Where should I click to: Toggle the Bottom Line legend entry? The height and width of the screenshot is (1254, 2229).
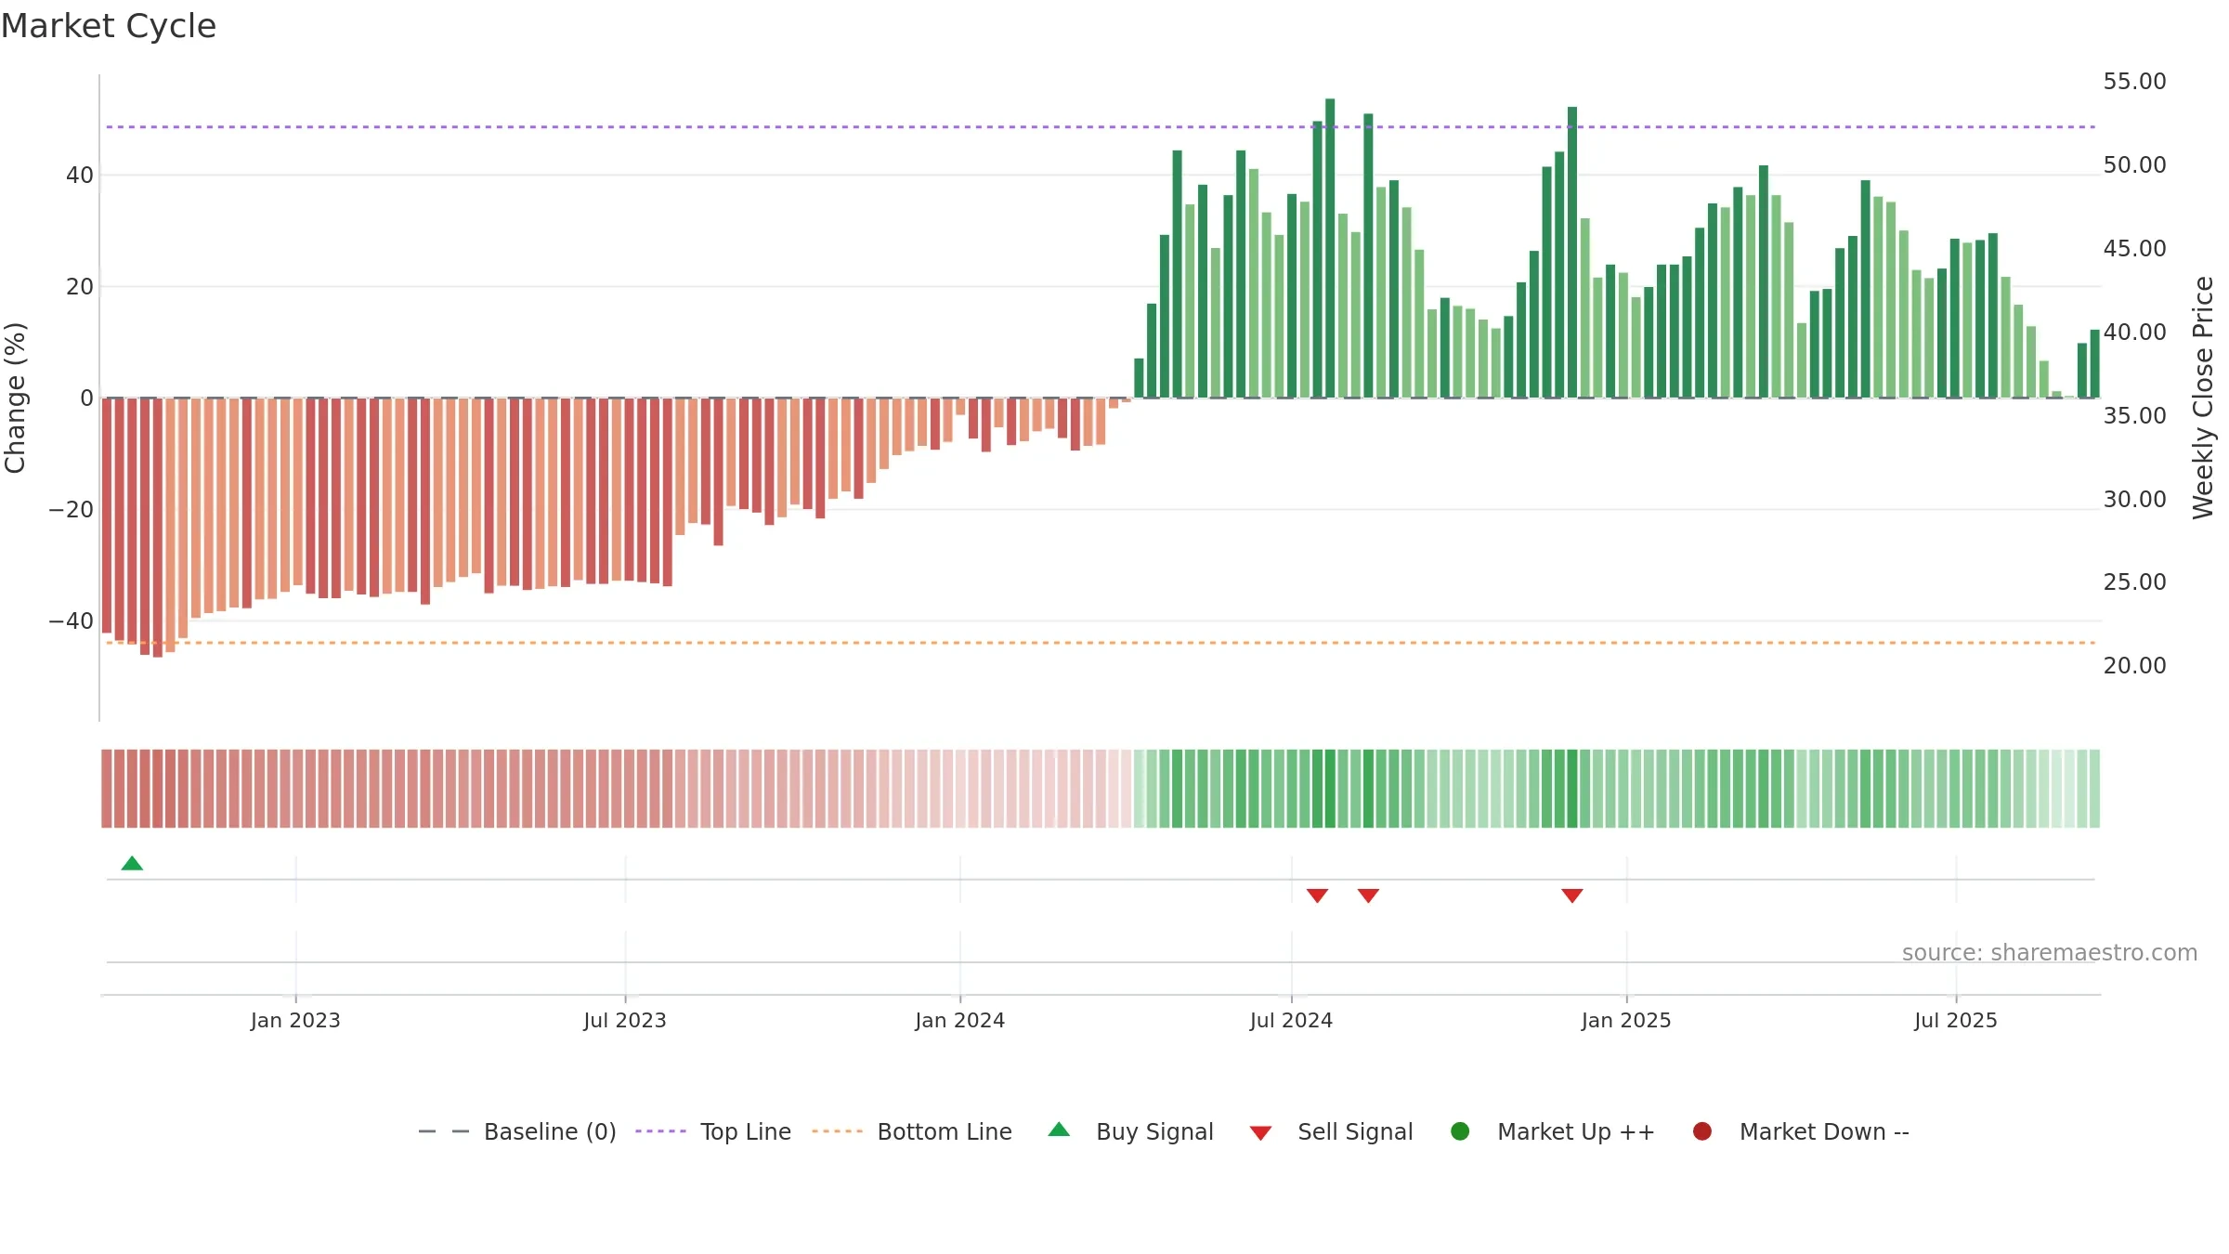912,1131
